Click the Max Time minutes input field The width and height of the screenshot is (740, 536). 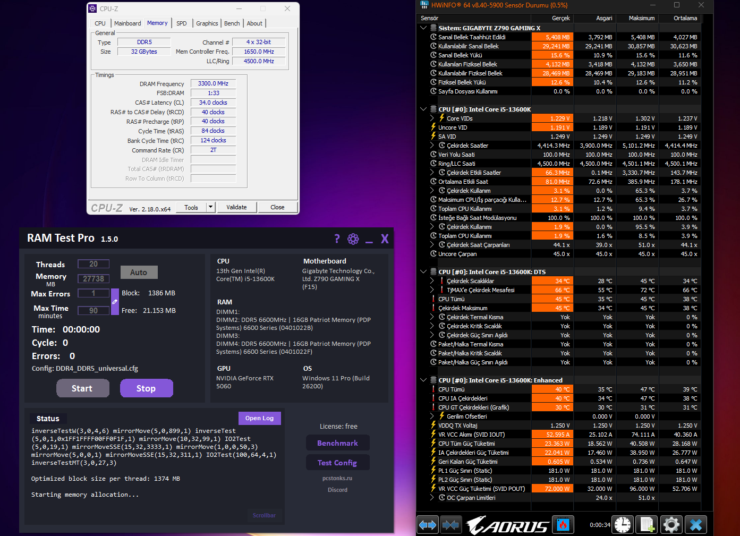pyautogui.click(x=93, y=311)
